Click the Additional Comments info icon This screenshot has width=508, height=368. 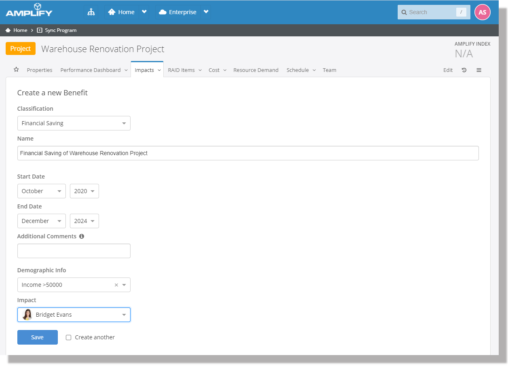(x=82, y=236)
